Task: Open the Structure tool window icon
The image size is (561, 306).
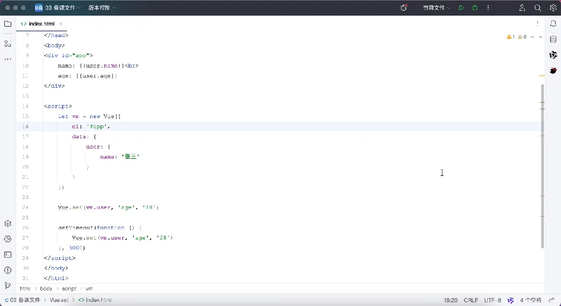Action: 7,44
